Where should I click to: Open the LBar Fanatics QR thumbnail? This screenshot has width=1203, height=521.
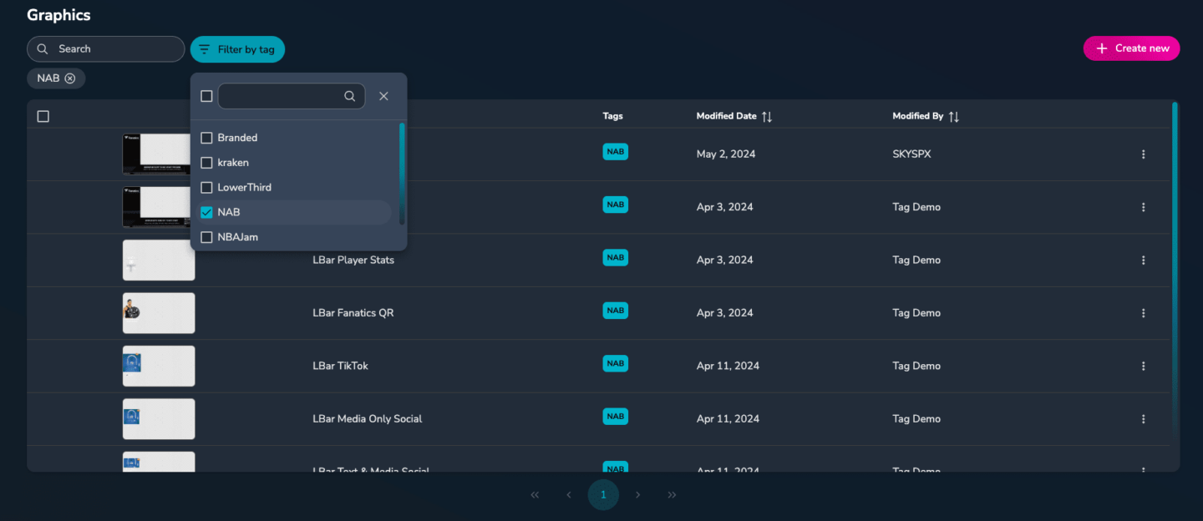point(159,313)
